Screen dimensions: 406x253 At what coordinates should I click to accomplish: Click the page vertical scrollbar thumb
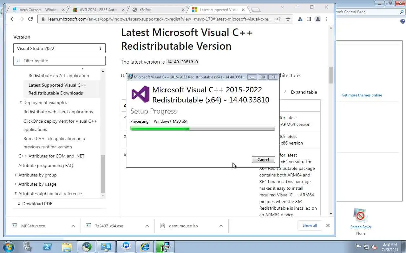pos(331,75)
